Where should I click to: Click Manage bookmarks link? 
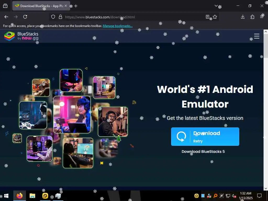pyautogui.click(x=118, y=26)
